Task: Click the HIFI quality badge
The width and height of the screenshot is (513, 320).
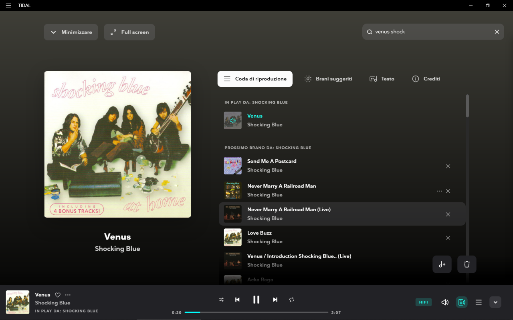Action: tap(424, 302)
